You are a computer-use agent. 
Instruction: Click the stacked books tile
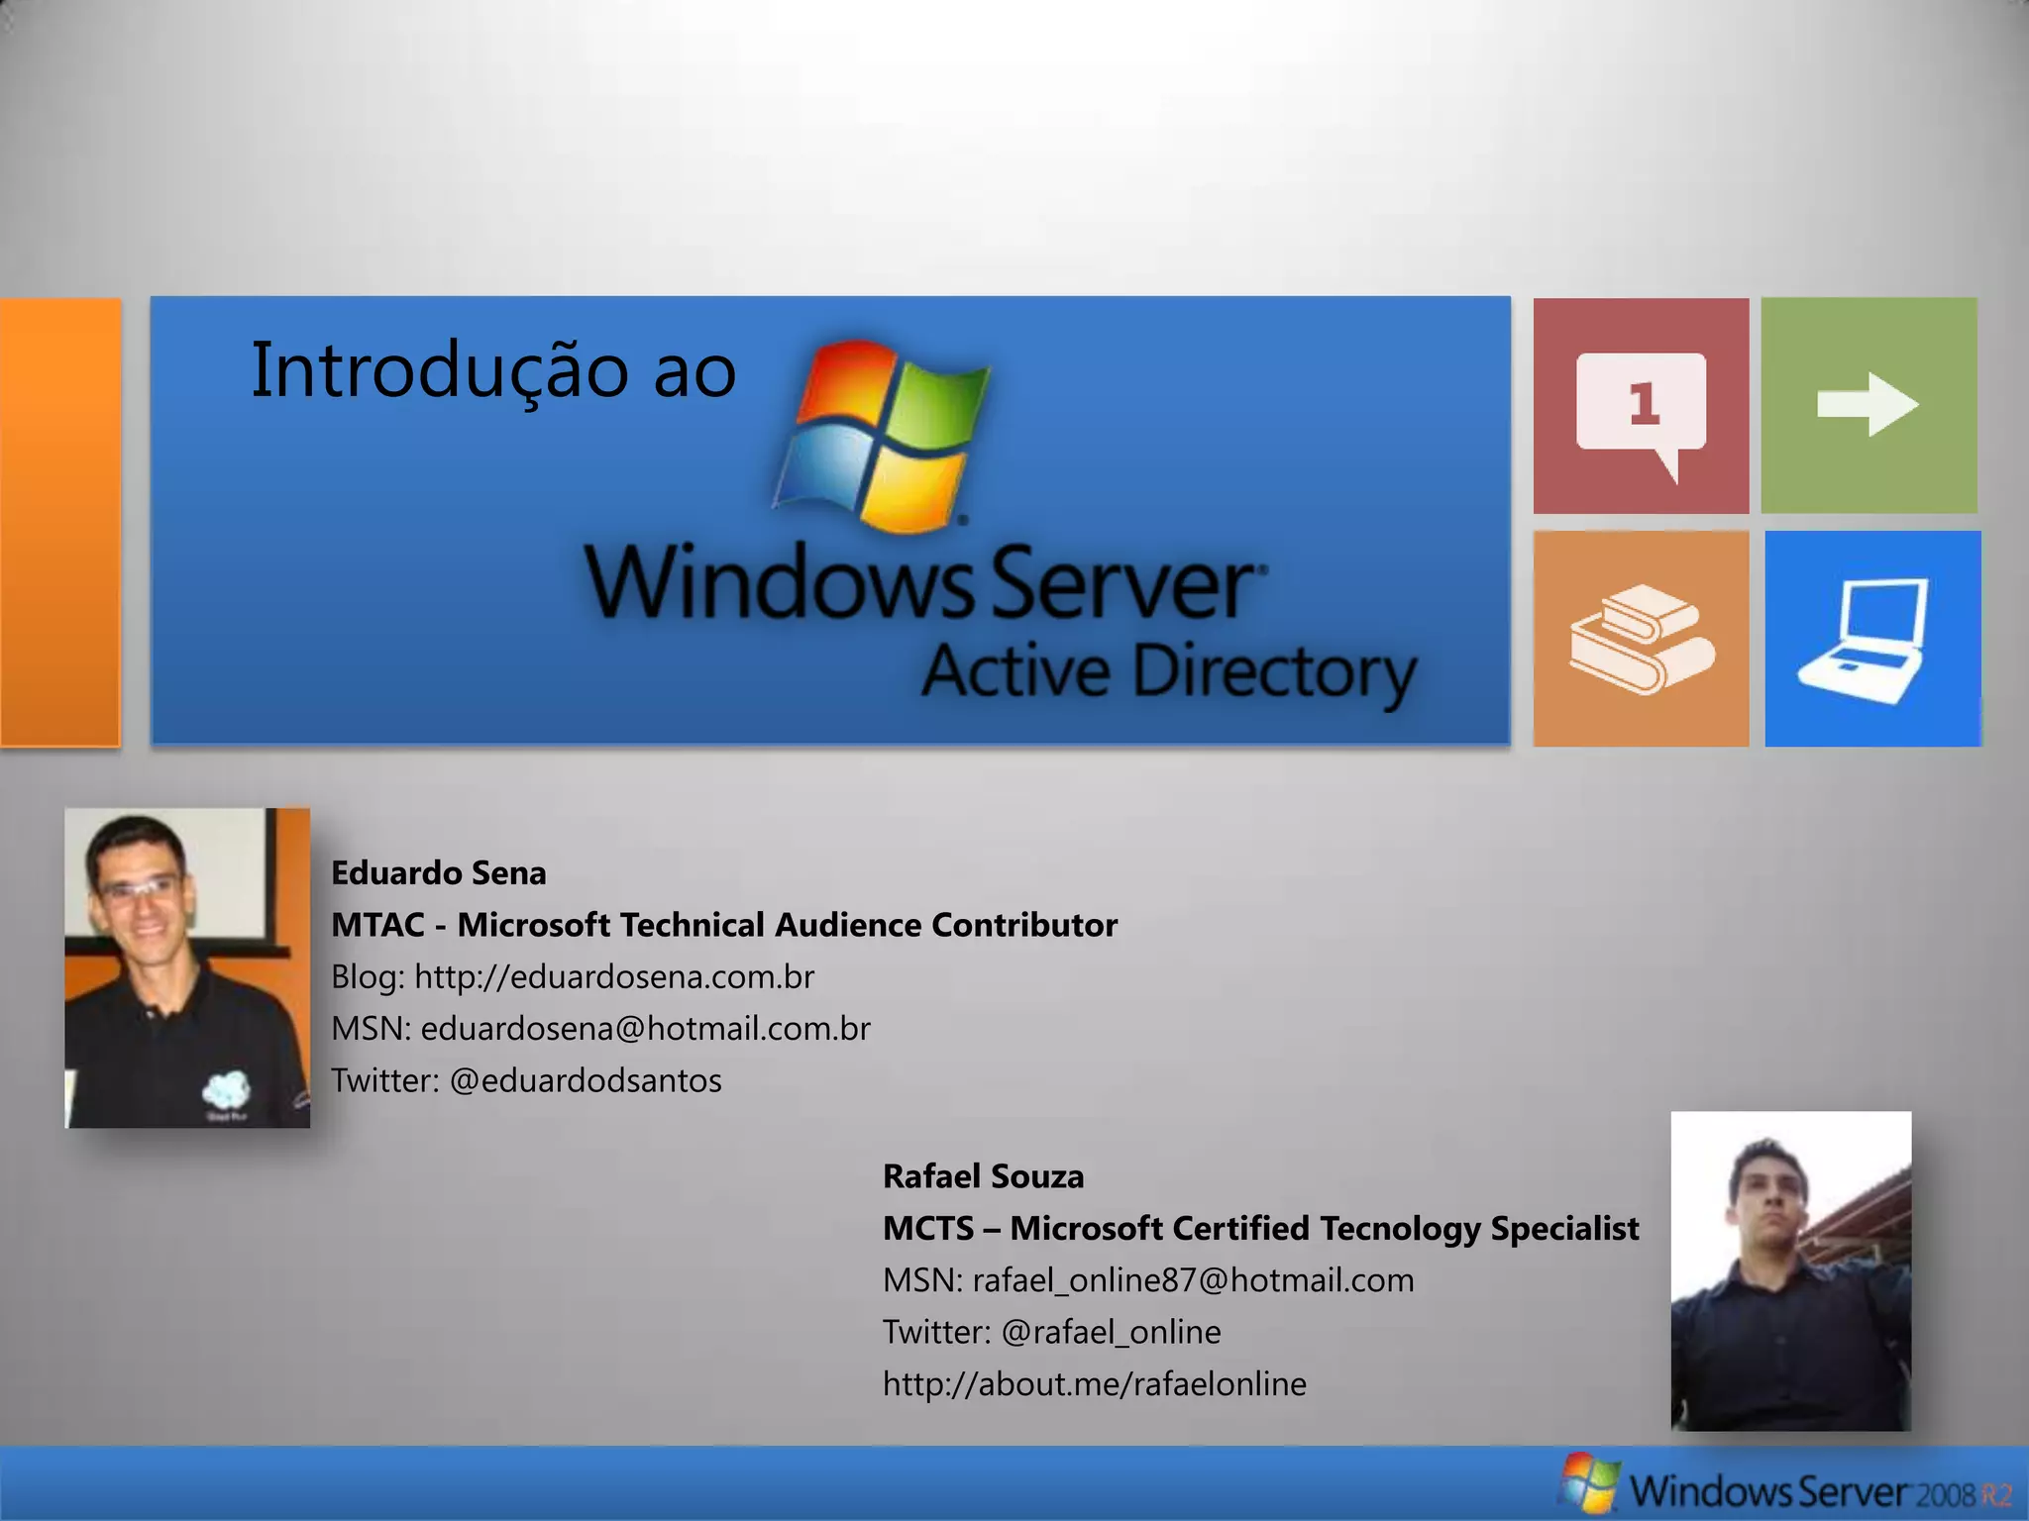pyautogui.click(x=1641, y=639)
